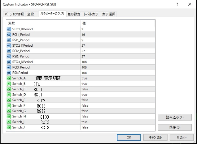This screenshot has height=144, width=197.
Task: Open the Switch_H false value dropdown
Action: [118, 116]
